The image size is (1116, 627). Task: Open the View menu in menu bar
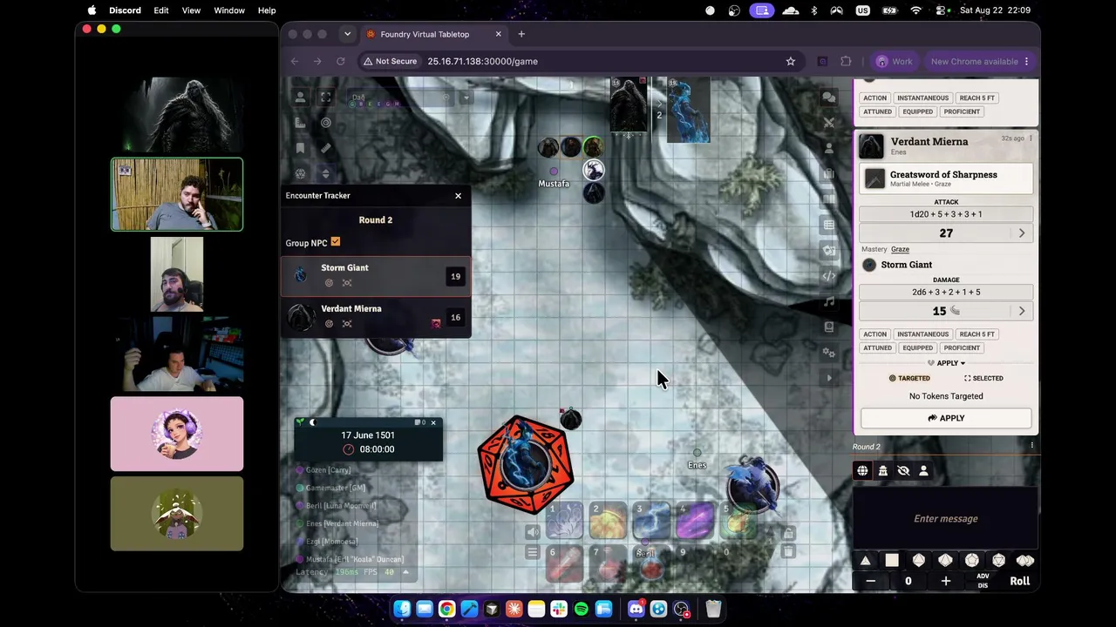191,10
